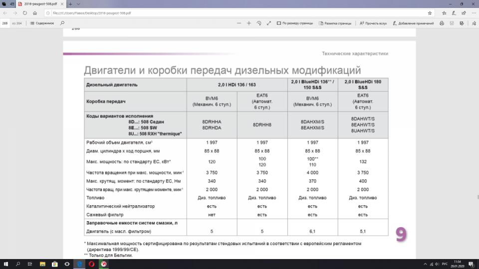Screen dimensions: 479x269
Task: Click the page number field showing 269
Action: [5, 23]
